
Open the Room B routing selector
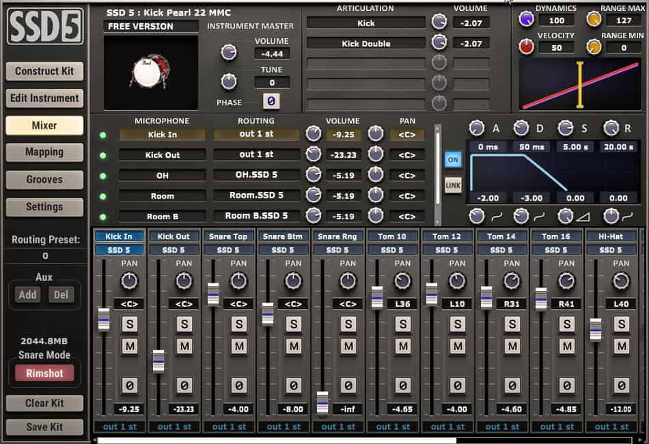click(256, 215)
